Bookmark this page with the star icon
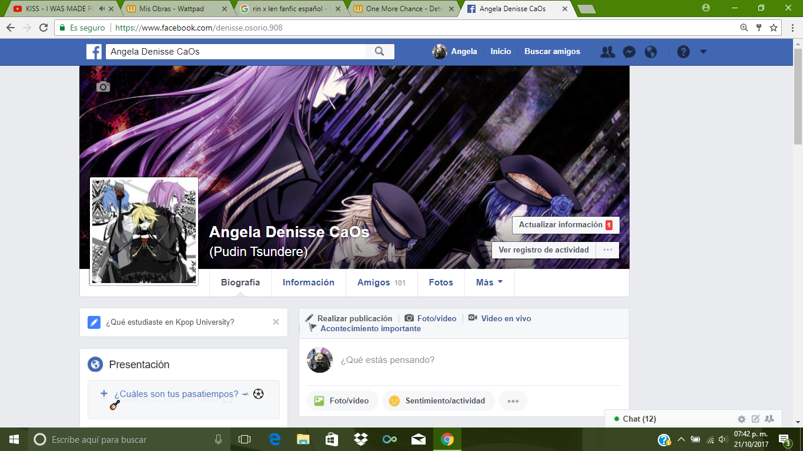The height and width of the screenshot is (451, 803). tap(774, 28)
